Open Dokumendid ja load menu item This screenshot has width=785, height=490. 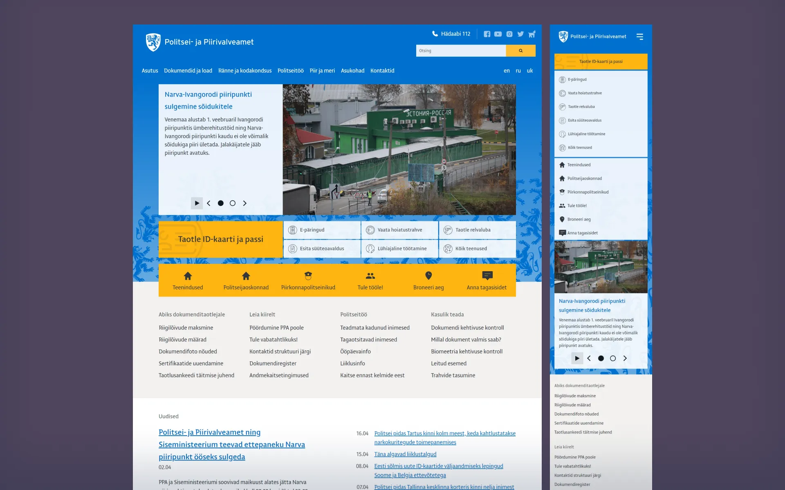tap(188, 71)
